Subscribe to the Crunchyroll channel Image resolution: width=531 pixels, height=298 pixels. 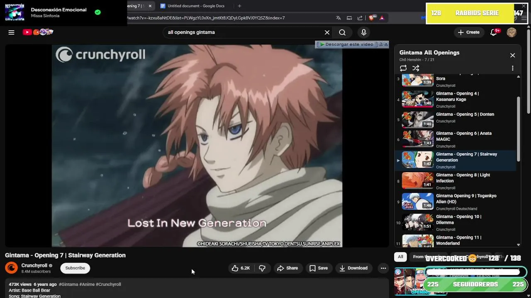(x=75, y=268)
